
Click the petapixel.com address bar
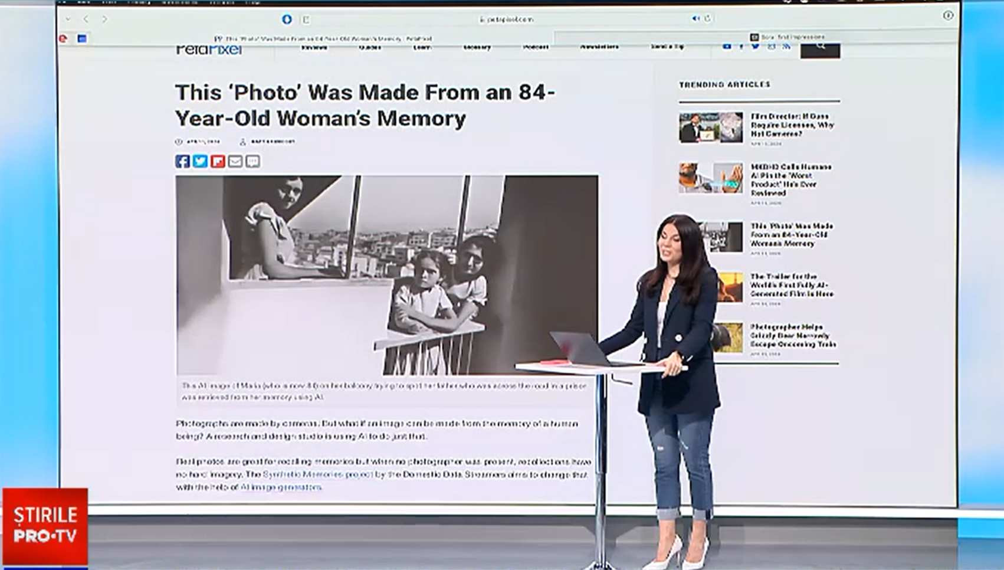pyautogui.click(x=506, y=19)
